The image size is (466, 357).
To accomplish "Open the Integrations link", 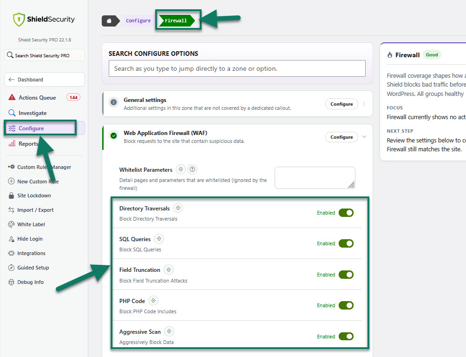I will (31, 253).
